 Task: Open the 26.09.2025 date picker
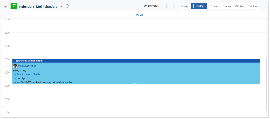click(x=153, y=6)
